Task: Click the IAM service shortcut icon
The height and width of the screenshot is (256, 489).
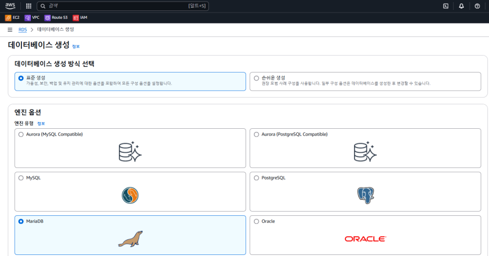Action: [x=76, y=18]
